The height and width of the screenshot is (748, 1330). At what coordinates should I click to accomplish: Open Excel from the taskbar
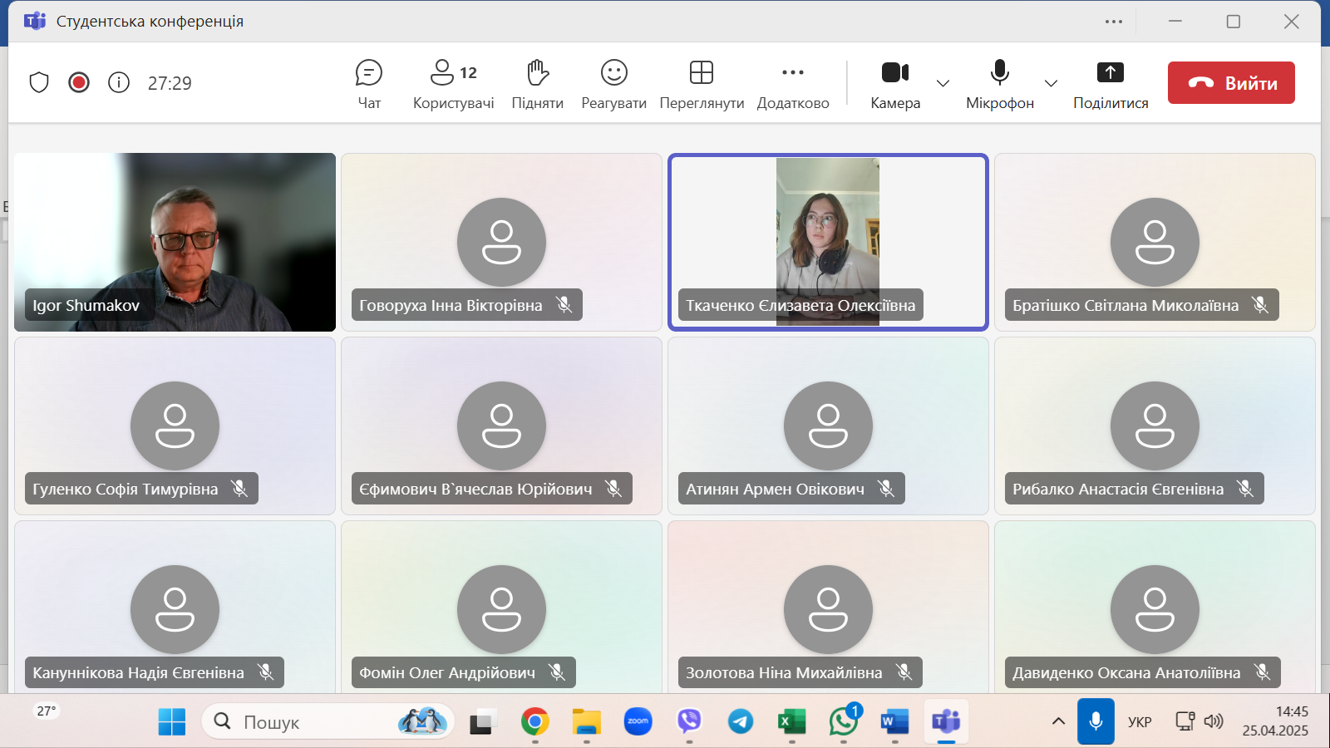(x=791, y=721)
